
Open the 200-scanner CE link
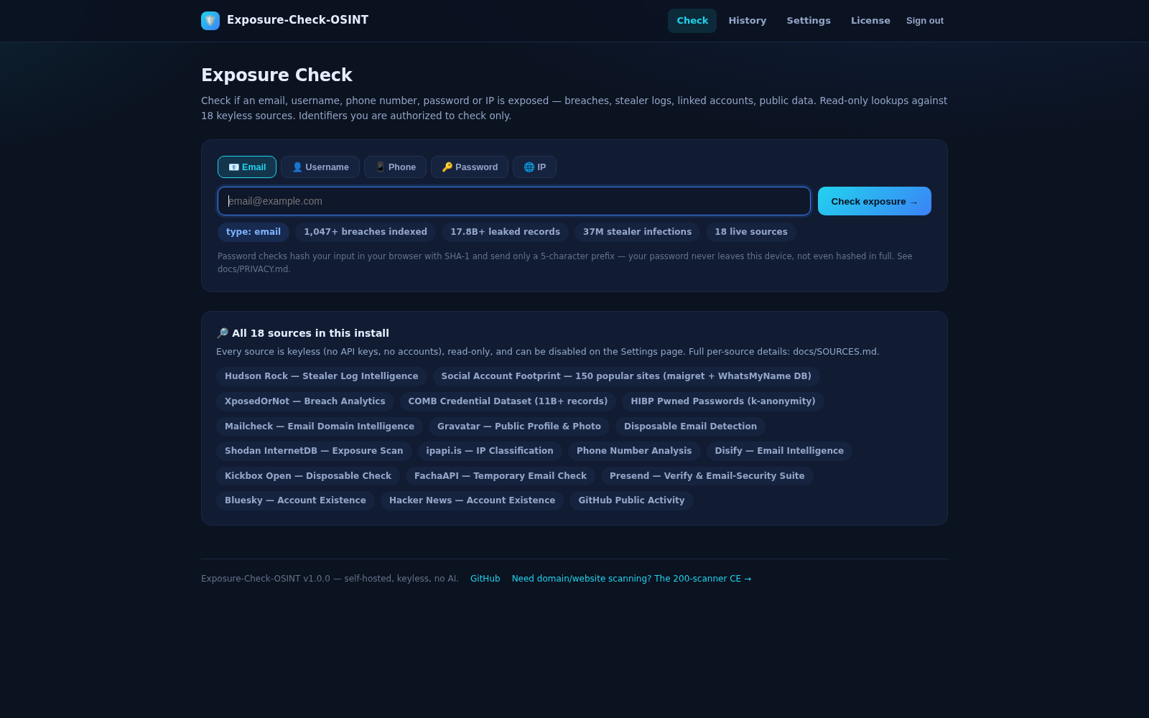(632, 579)
